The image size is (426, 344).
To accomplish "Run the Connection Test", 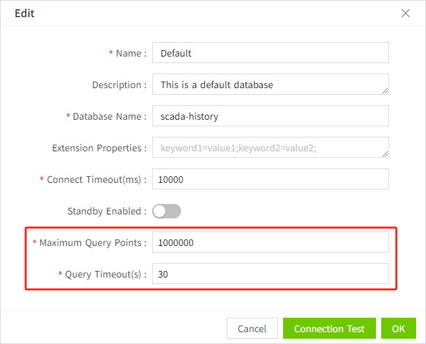I will pyautogui.click(x=329, y=328).
